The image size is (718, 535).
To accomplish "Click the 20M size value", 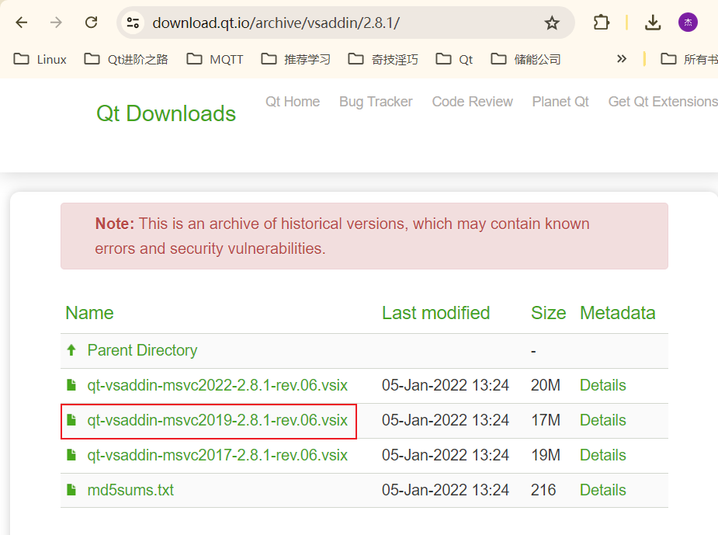I will tap(546, 385).
